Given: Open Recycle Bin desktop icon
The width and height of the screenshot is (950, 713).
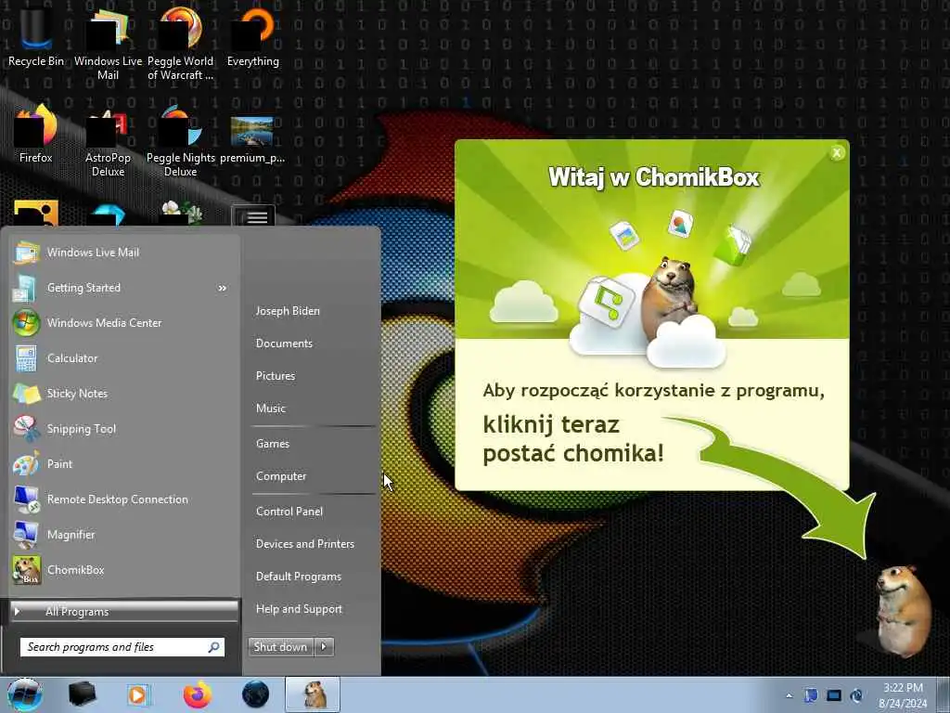Looking at the screenshot, I should click(x=36, y=36).
